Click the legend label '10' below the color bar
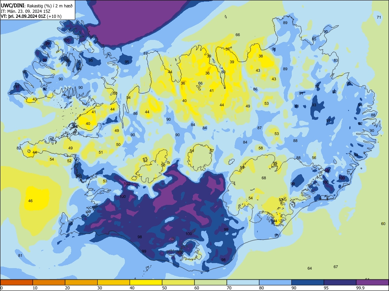Image resolution: width=389 pixels, height=291 pixels. click(x=35, y=288)
